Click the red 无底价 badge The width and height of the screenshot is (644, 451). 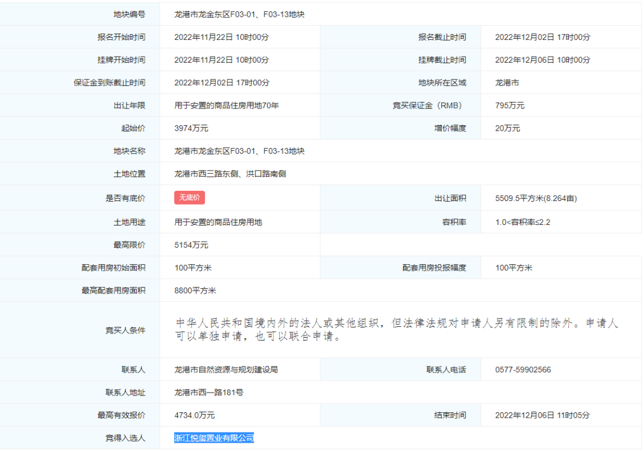pyautogui.click(x=190, y=197)
